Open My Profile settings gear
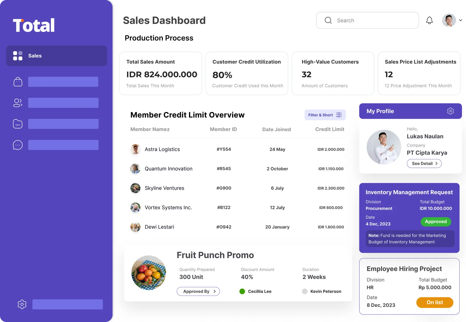Image resolution: width=466 pixels, height=322 pixels. [x=451, y=111]
